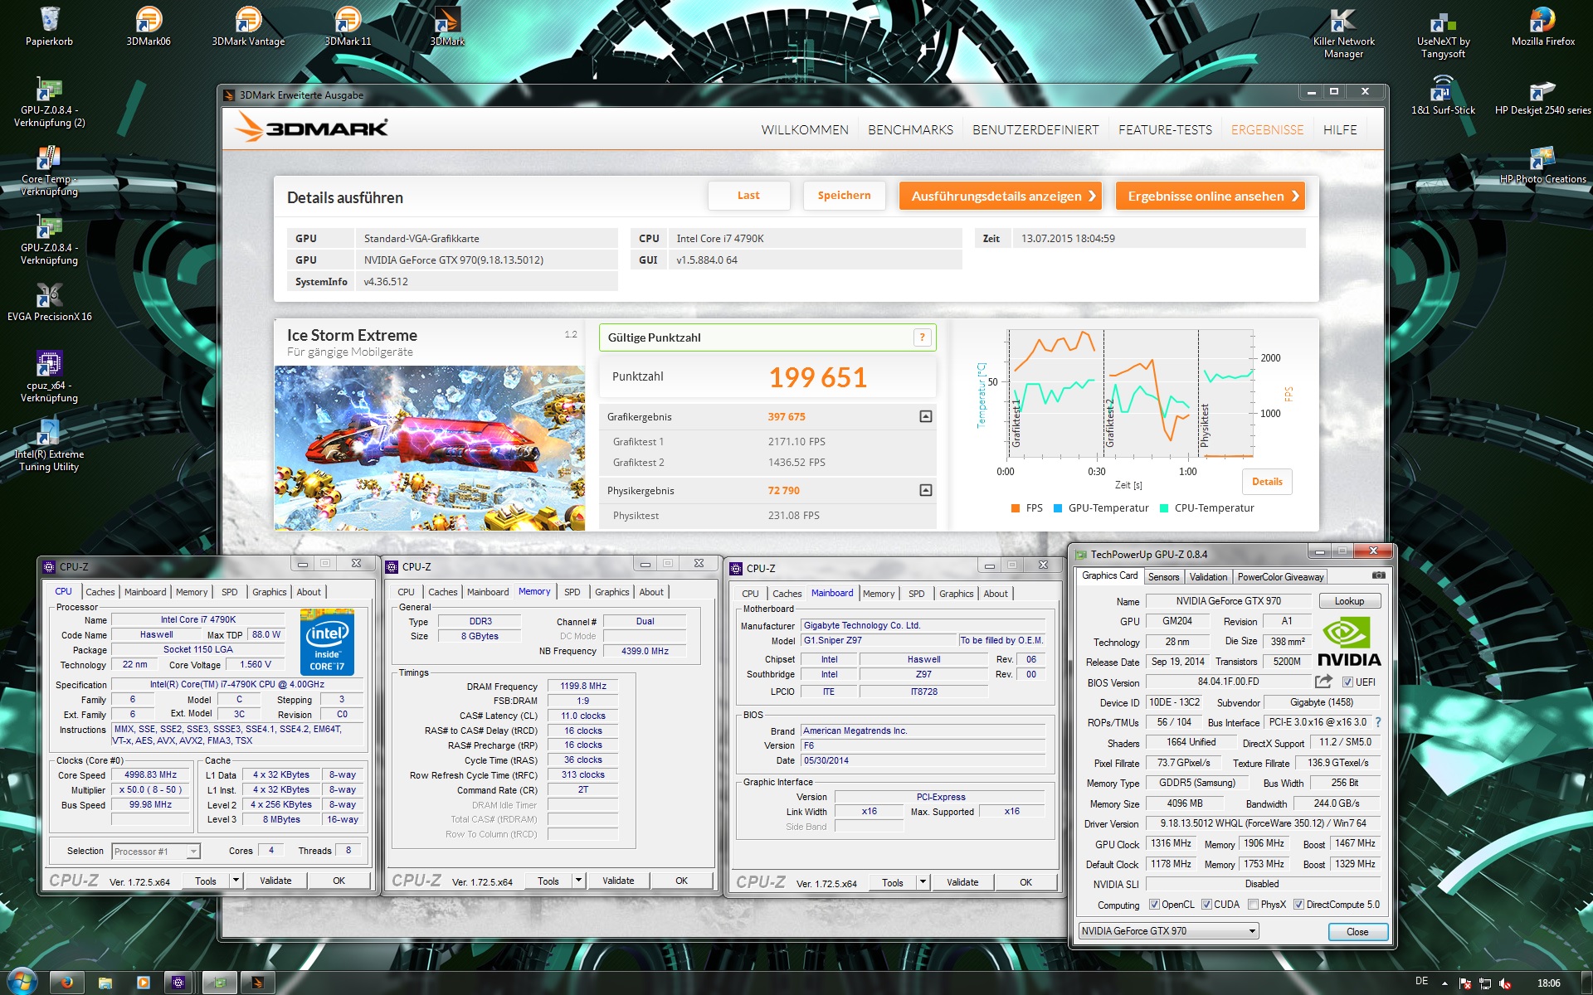Open the NVIDIA GeForce GTX 970 GPU selector
Image resolution: width=1593 pixels, height=995 pixels.
pos(1168,931)
